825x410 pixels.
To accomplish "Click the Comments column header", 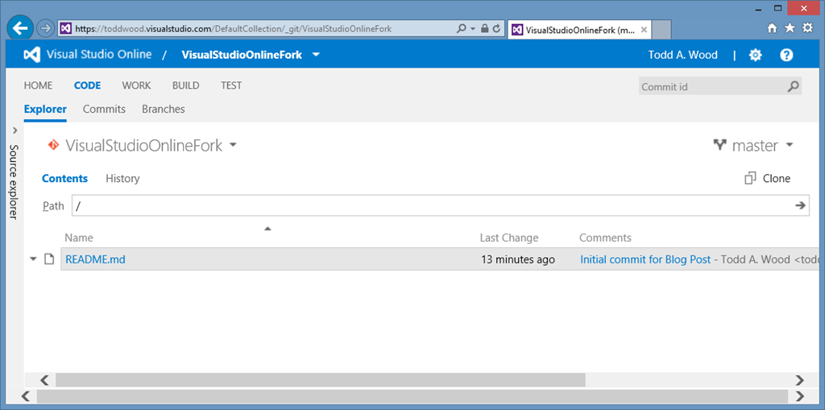I will pyautogui.click(x=605, y=238).
